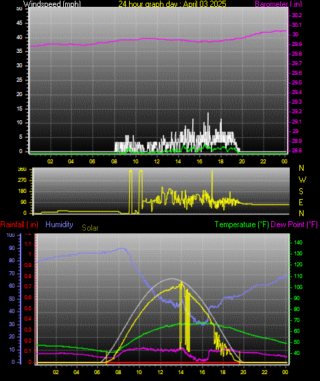Image resolution: width=320 pixels, height=381 pixels.
Task: Click the E compass label beside direction graph
Action: point(301,202)
